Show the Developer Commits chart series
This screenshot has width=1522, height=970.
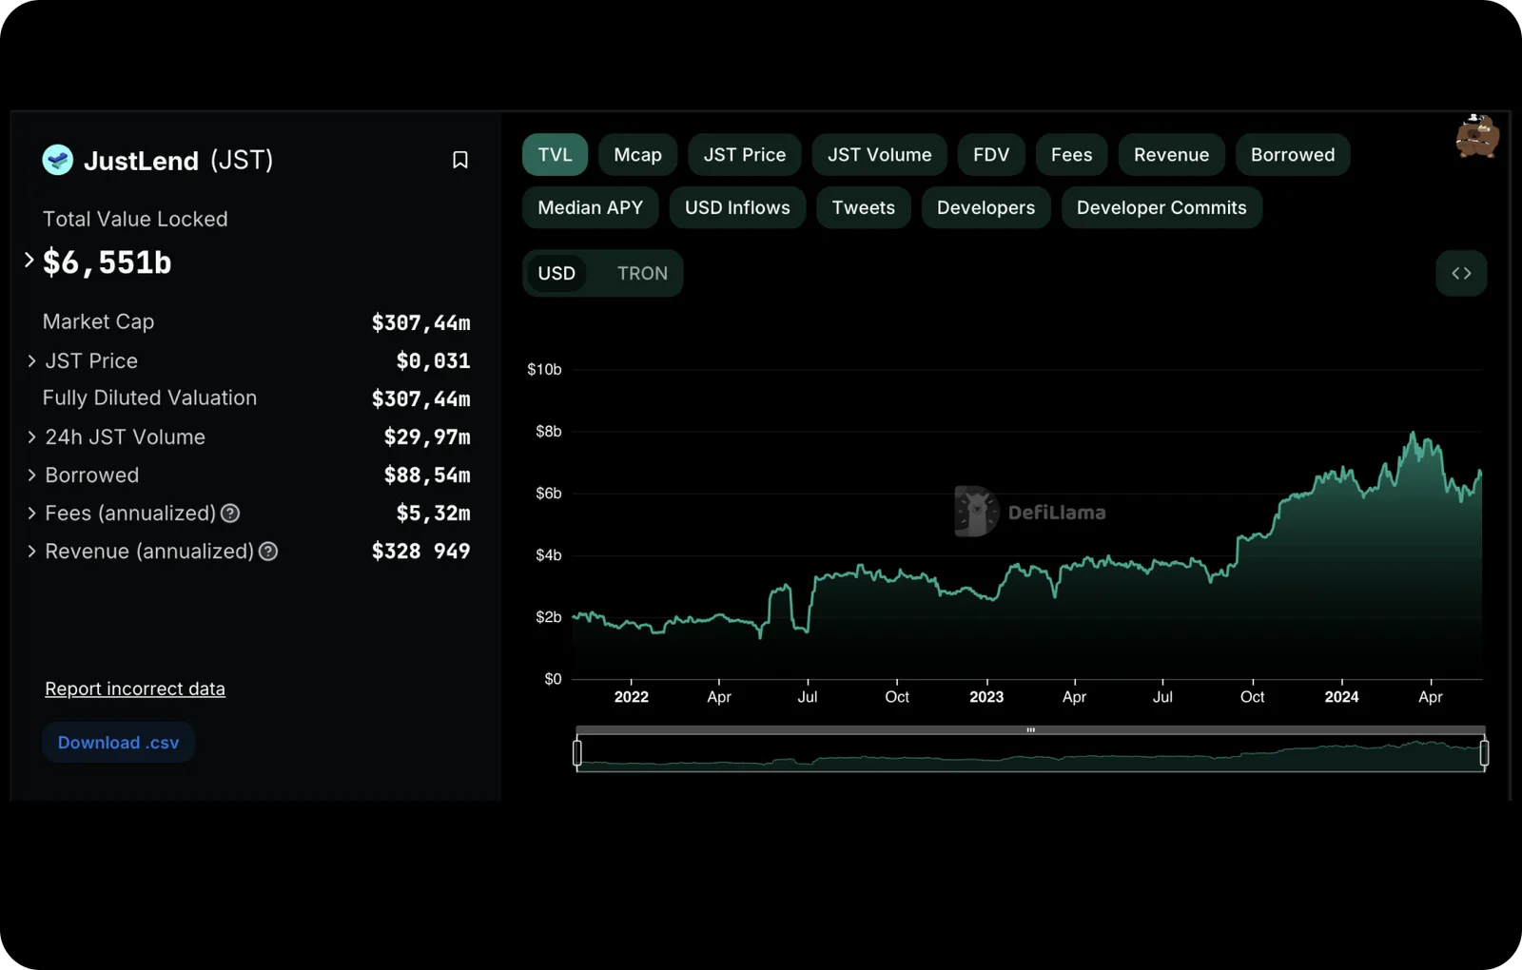pos(1161,207)
